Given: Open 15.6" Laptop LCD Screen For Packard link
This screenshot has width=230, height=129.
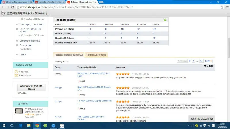Looking at the screenshot, I should pyautogui.click(x=91, y=118).
